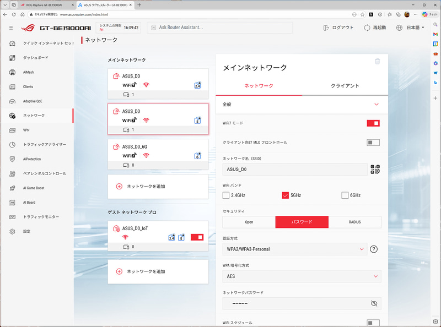Toggle WiFi7 mode switch
441x327 pixels.
tap(373, 123)
